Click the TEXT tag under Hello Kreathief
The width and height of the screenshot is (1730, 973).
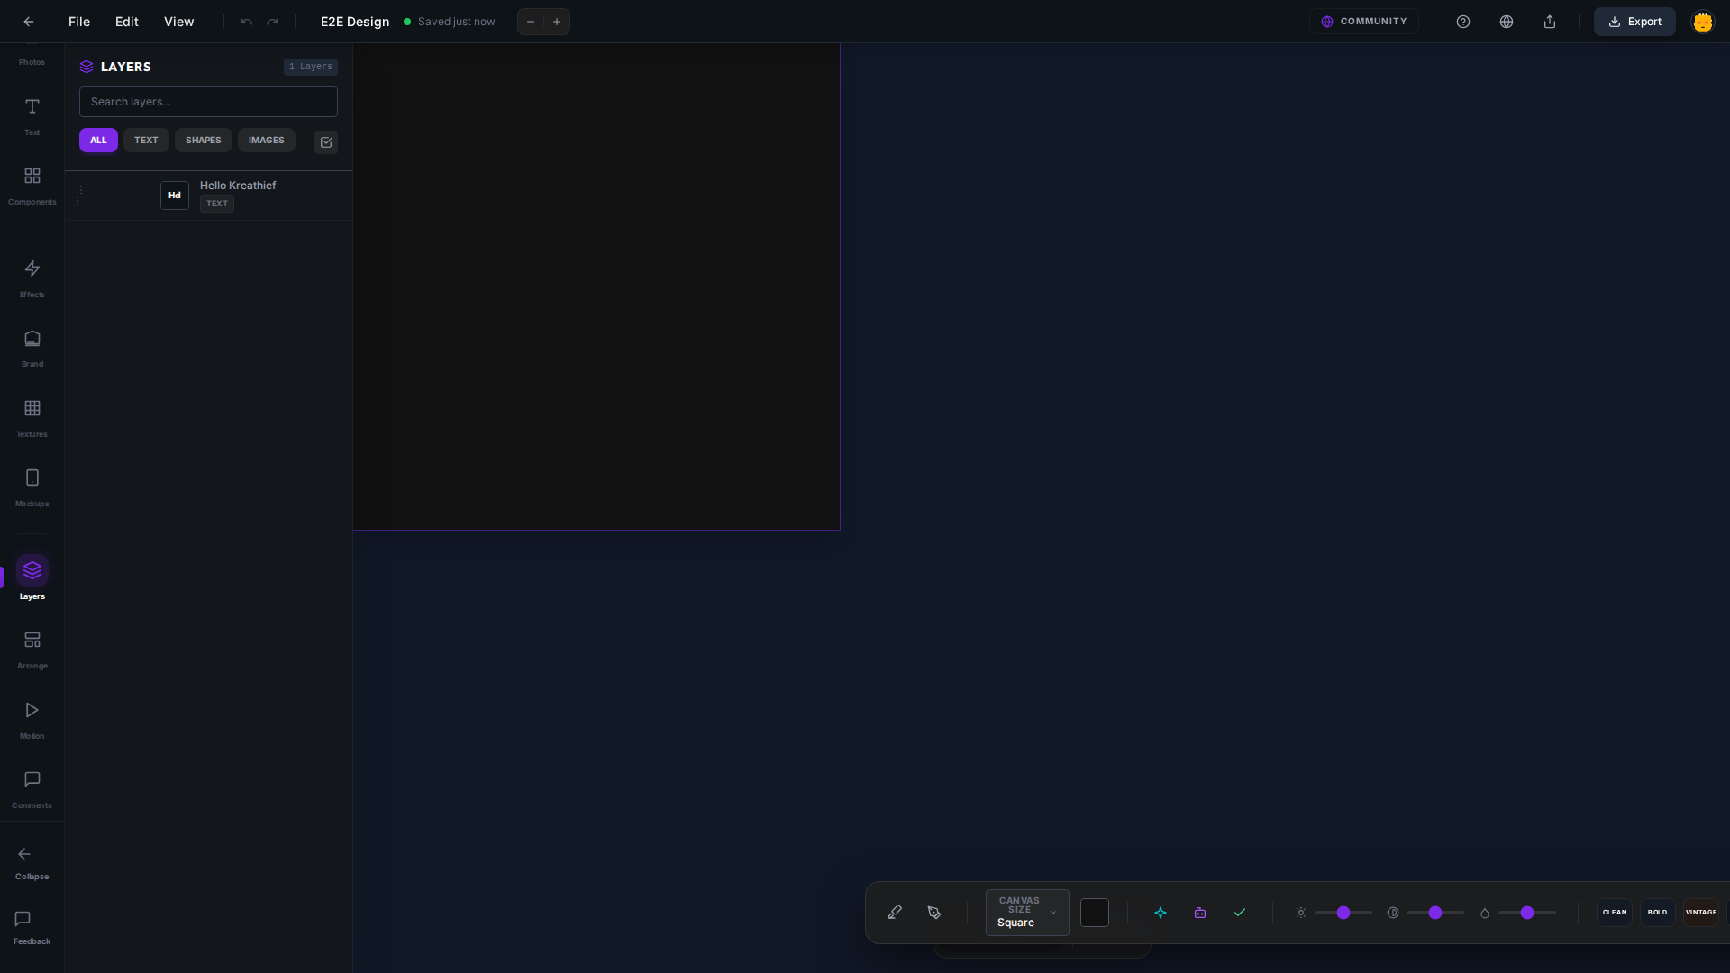(217, 204)
